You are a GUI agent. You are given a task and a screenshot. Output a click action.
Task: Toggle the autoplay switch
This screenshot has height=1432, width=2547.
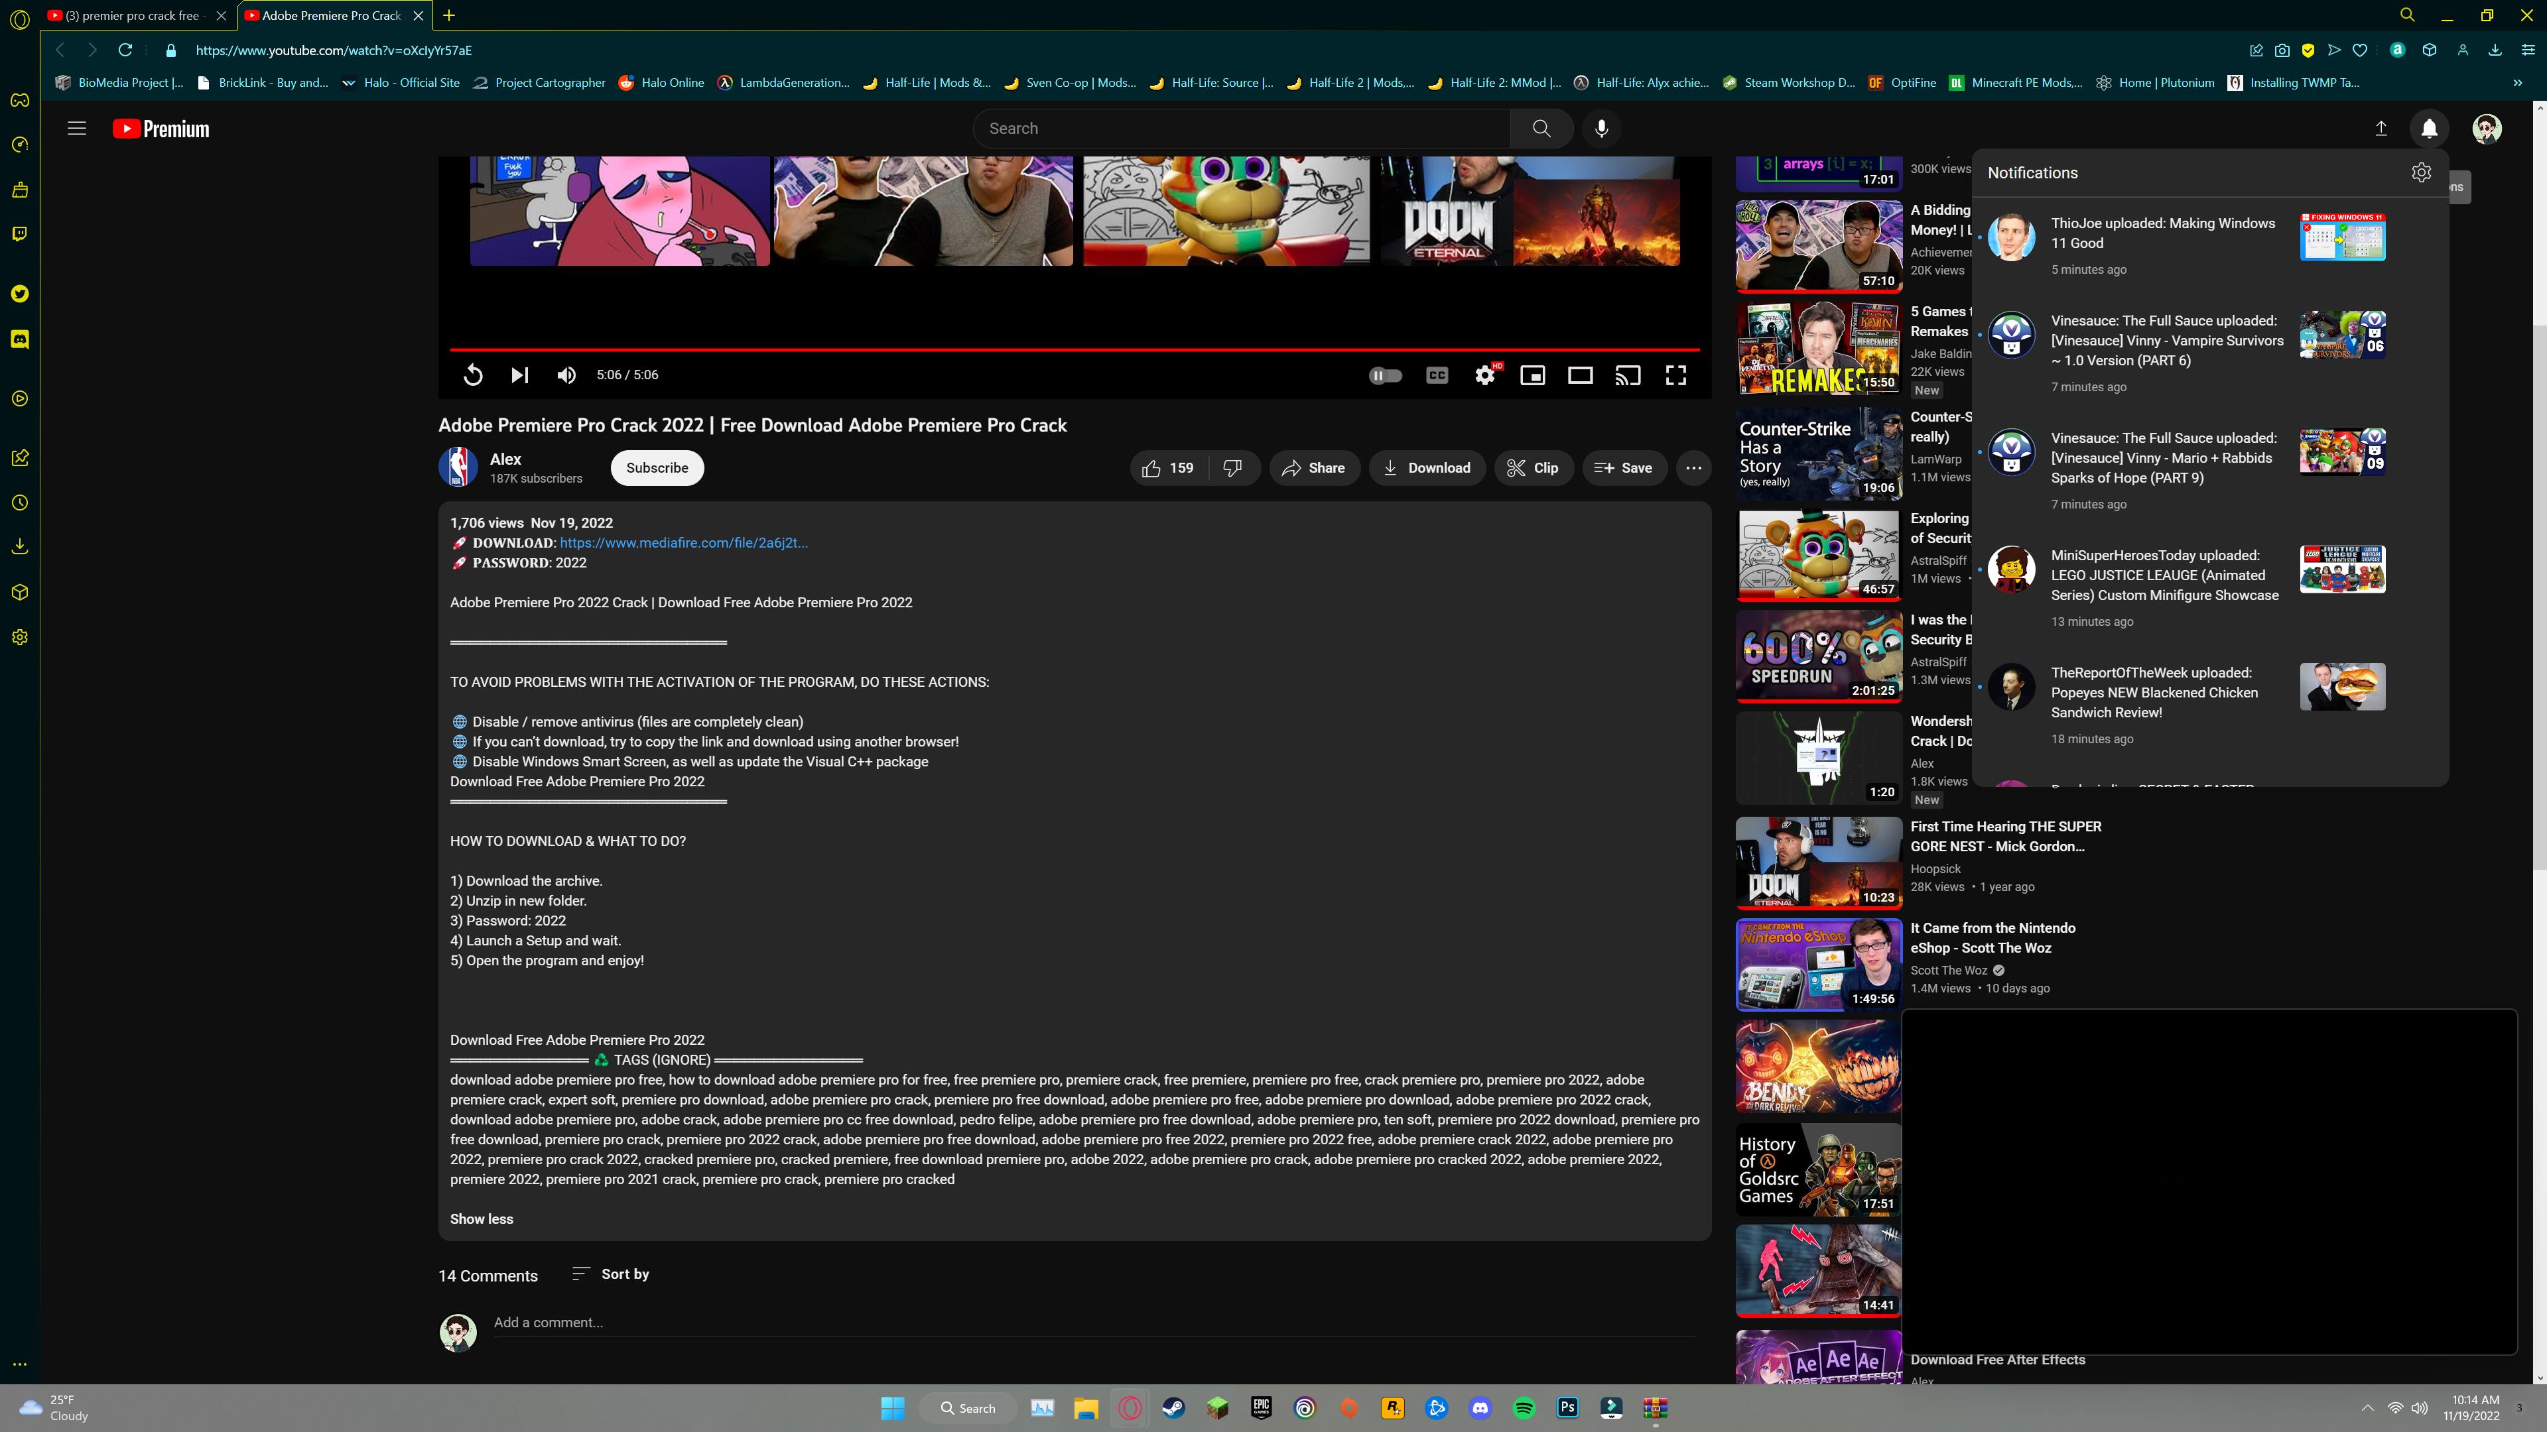1385,375
